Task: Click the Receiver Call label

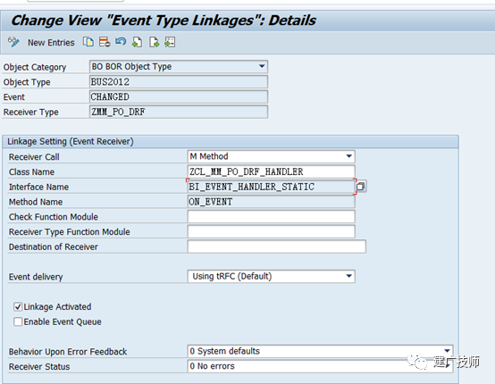Action: [34, 157]
